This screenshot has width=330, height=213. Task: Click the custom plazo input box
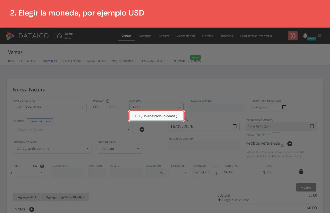(276, 135)
